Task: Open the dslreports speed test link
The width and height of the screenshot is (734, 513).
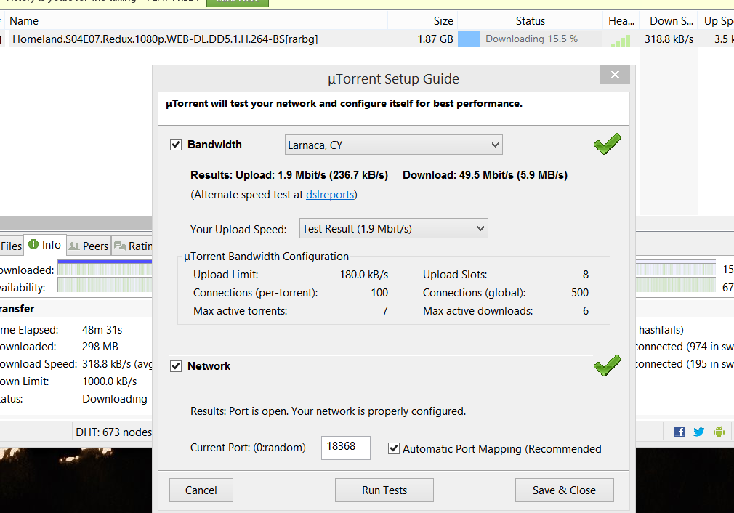Action: pos(329,195)
